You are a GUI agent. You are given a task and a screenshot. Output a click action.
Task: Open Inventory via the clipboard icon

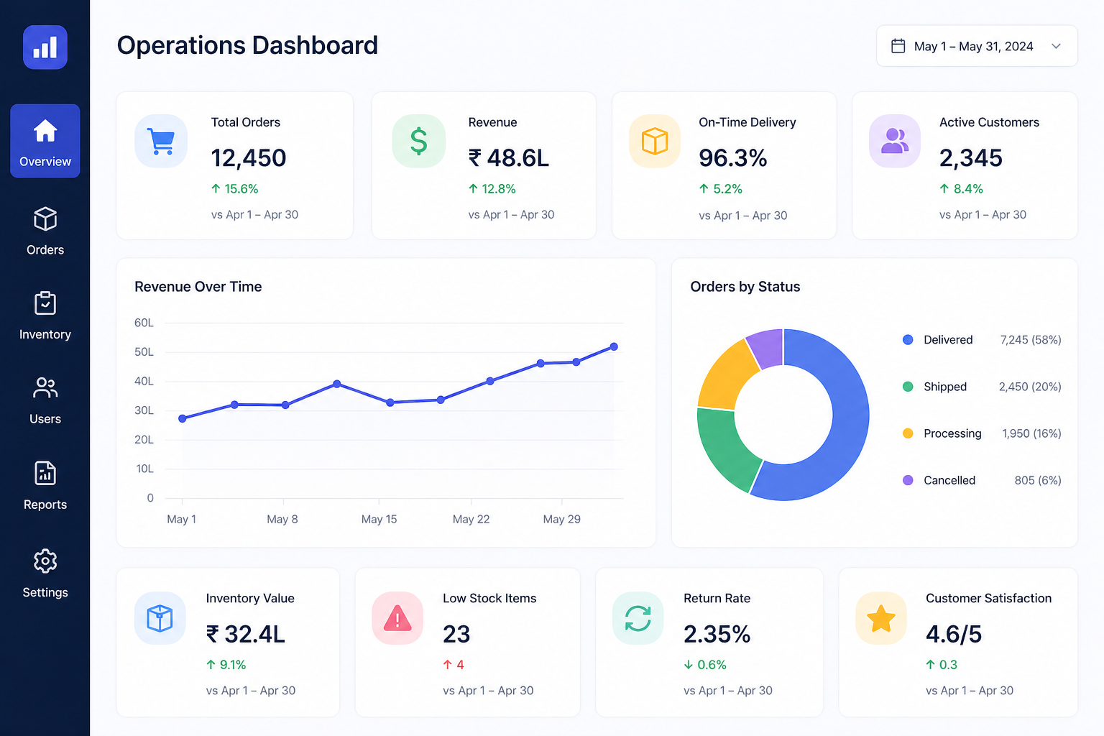[45, 303]
